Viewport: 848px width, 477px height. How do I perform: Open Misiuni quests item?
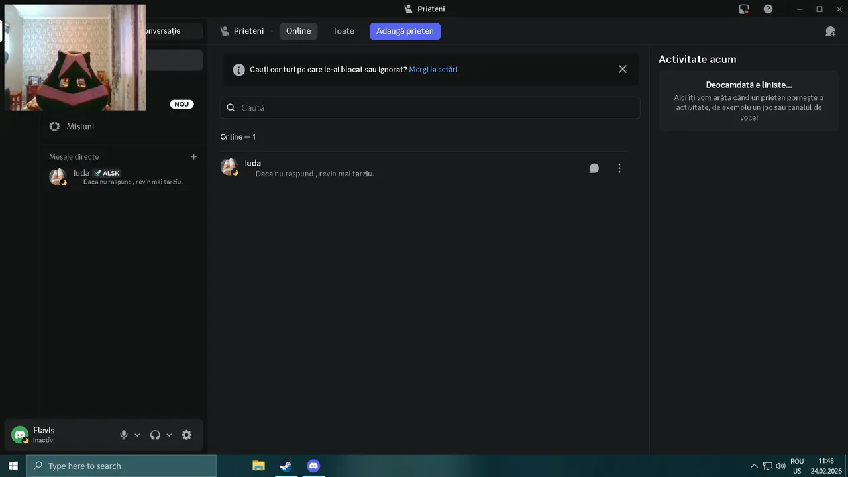pyautogui.click(x=123, y=127)
